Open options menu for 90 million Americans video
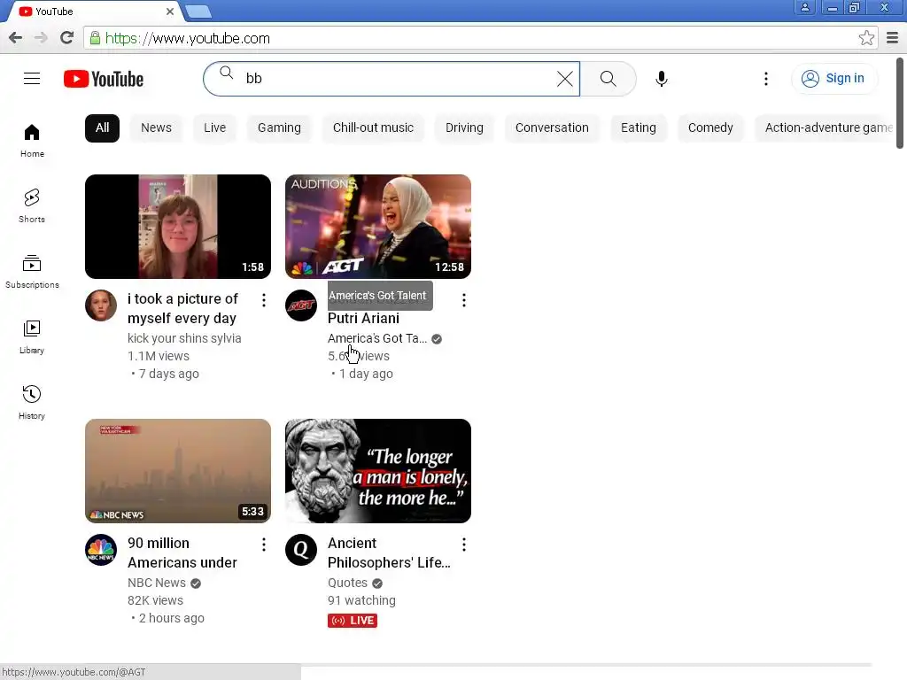 click(264, 545)
